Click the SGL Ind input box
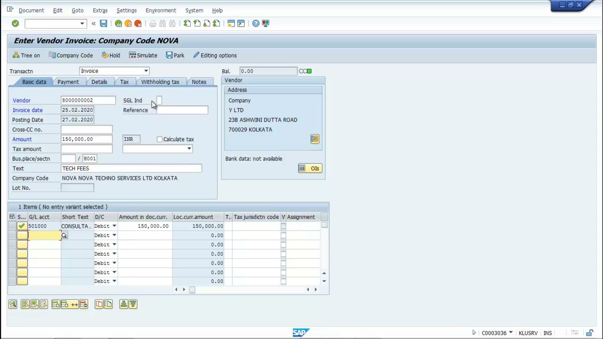The width and height of the screenshot is (603, 339). (x=159, y=100)
